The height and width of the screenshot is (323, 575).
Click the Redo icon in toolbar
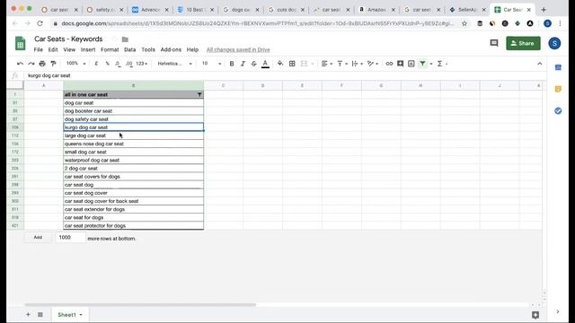coord(31,64)
